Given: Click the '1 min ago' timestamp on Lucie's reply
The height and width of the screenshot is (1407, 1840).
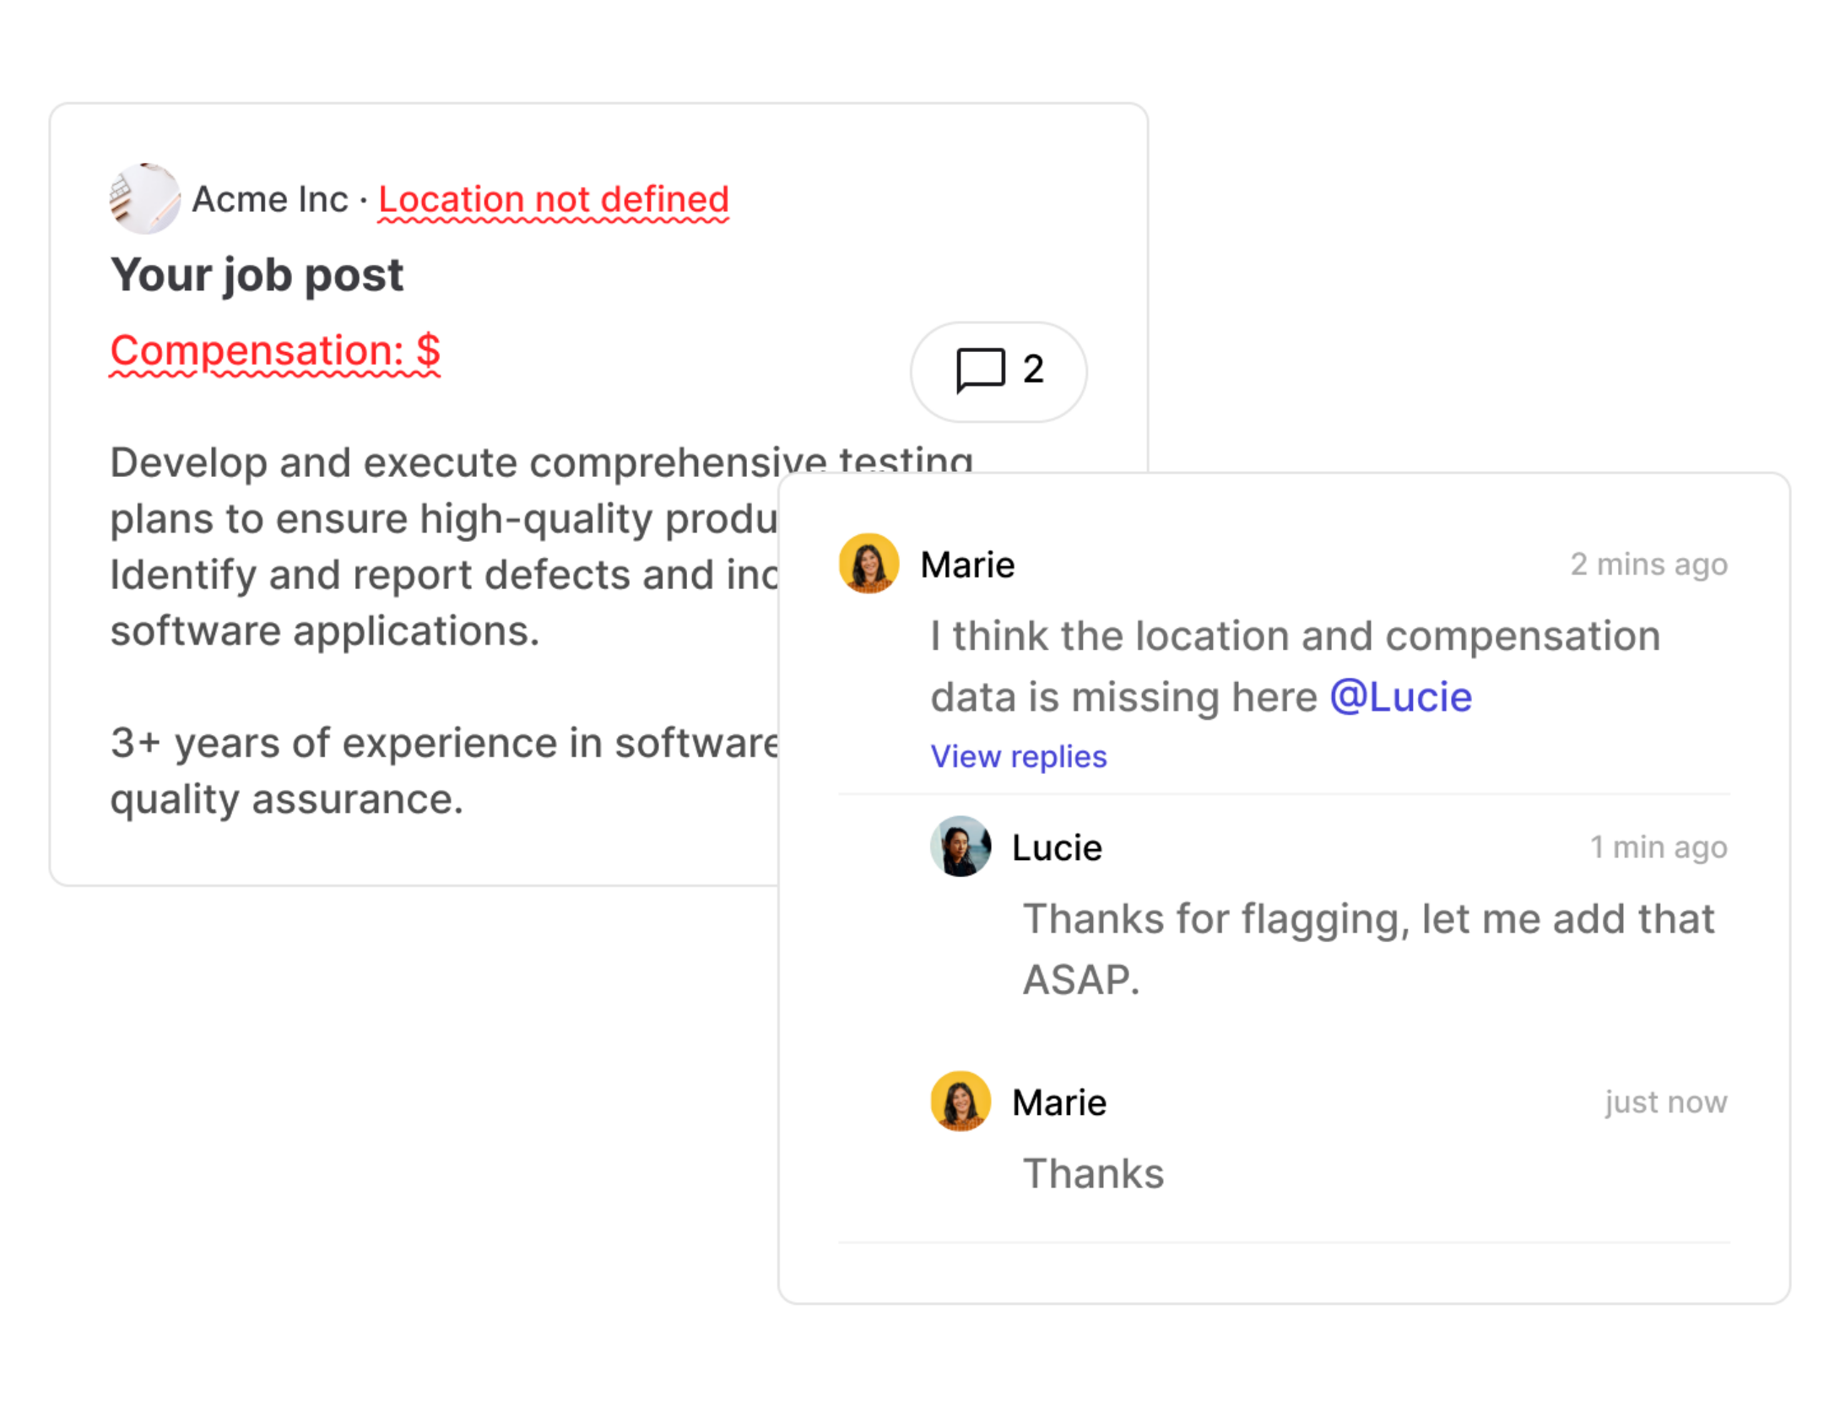Looking at the screenshot, I should [x=1658, y=847].
